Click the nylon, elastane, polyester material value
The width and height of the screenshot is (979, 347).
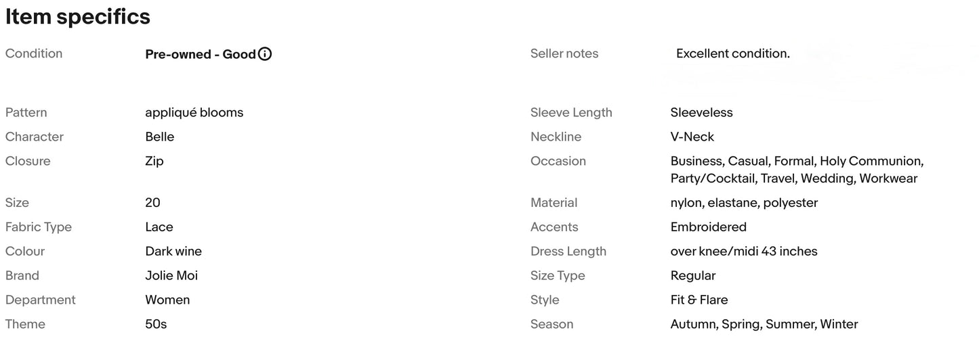(x=744, y=203)
